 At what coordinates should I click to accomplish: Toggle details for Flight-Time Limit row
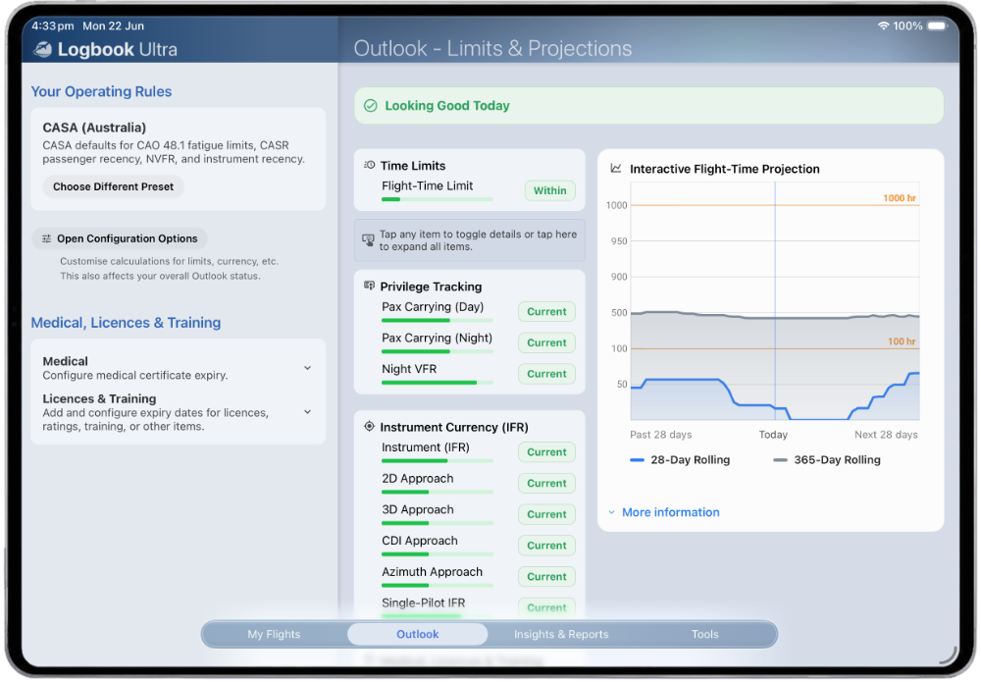point(471,190)
